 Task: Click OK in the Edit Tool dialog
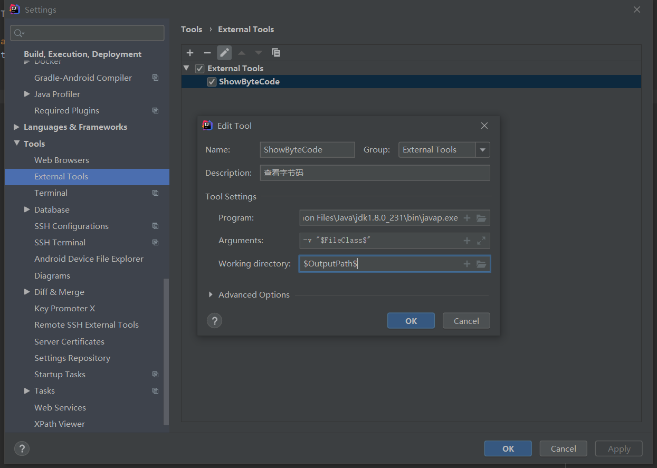(x=411, y=321)
